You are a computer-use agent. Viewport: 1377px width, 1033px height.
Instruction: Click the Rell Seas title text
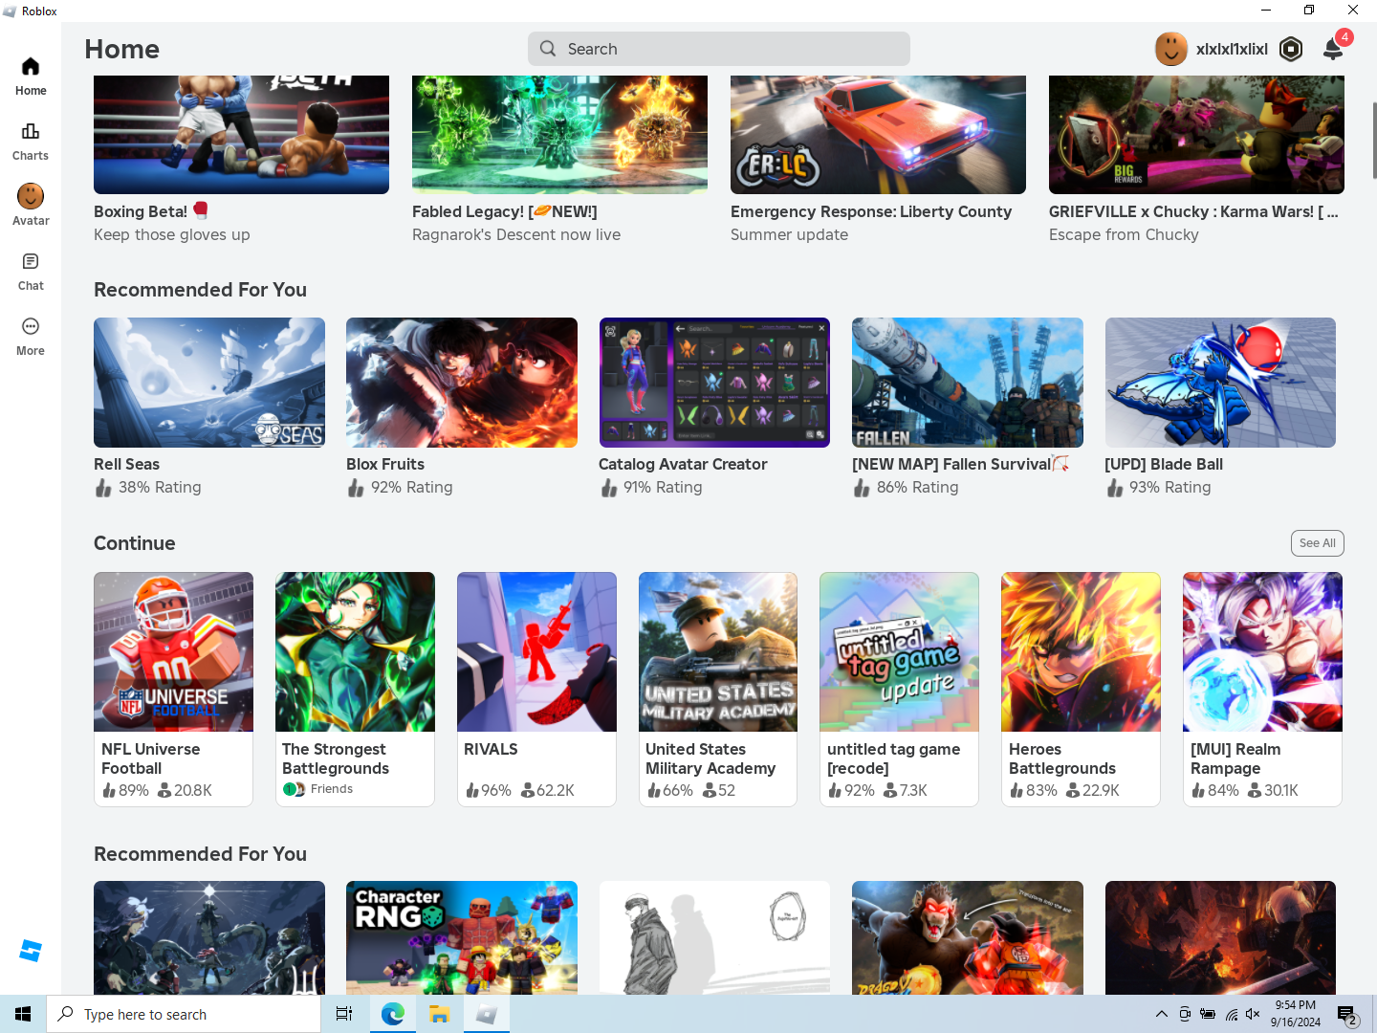[x=126, y=464]
